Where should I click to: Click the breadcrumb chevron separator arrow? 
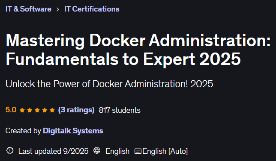point(58,9)
